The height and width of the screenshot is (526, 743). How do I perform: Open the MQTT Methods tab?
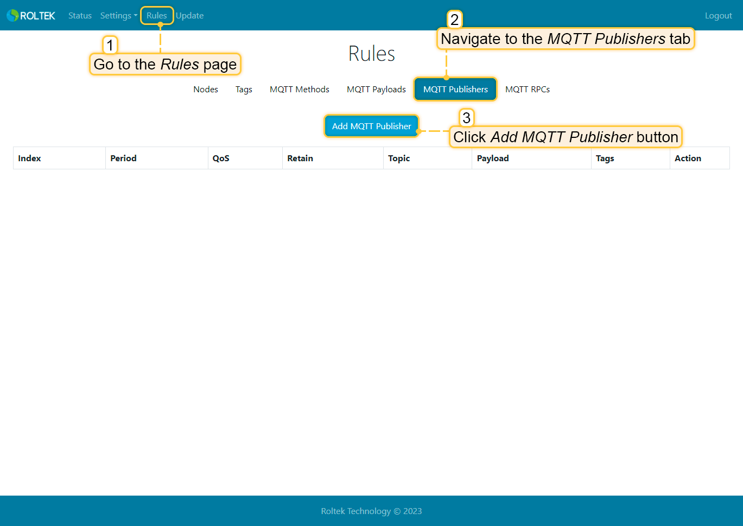[x=300, y=90]
